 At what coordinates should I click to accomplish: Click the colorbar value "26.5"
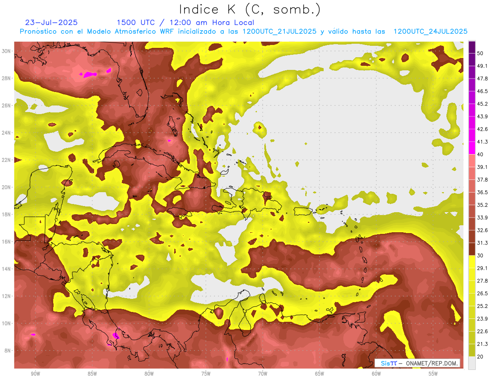point(482,294)
